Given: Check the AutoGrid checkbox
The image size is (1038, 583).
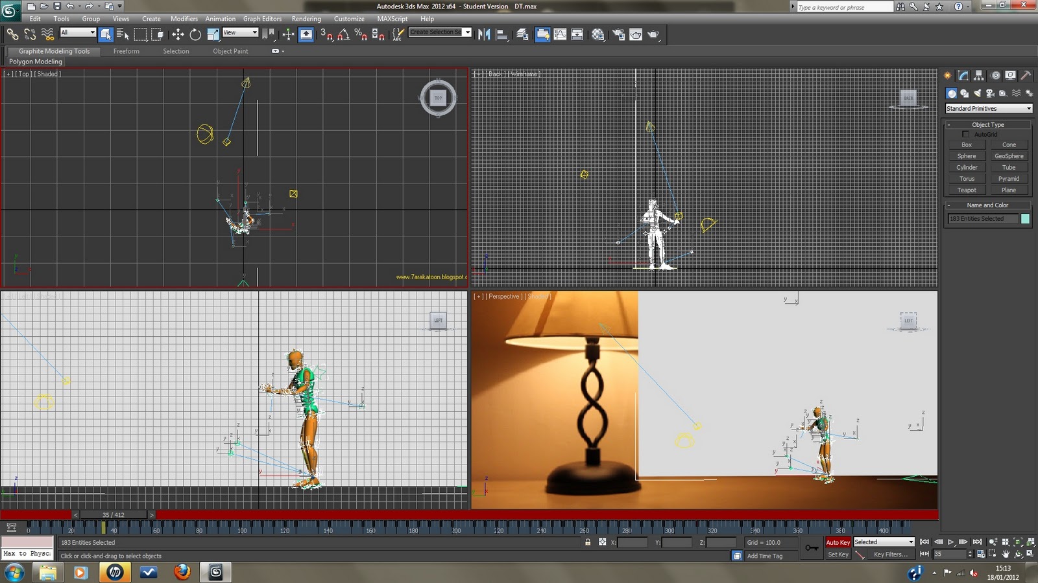Looking at the screenshot, I should point(966,134).
